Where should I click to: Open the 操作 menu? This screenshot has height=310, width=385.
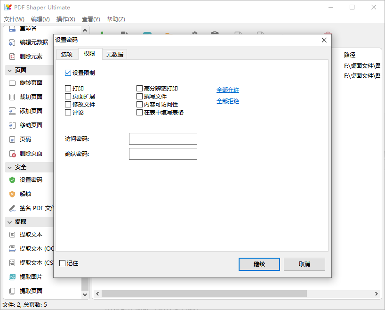pos(64,19)
